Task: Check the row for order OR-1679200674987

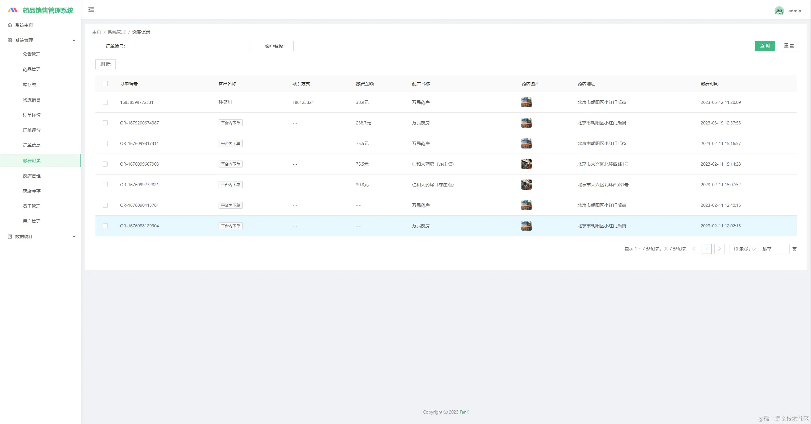Action: pyautogui.click(x=105, y=123)
